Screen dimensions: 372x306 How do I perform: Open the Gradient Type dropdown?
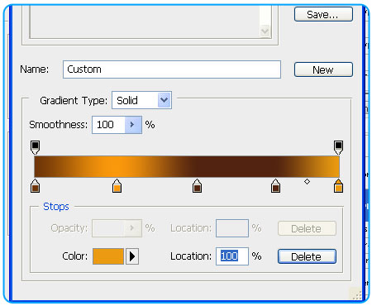tap(165, 100)
